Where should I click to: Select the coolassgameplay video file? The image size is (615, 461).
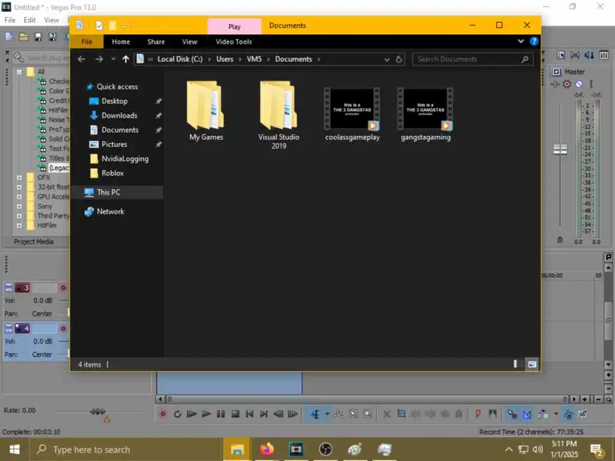(x=352, y=115)
